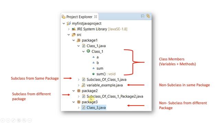This screenshot has width=220, height=123.
Task: Click the Collapse All icon in Project Explorer
Action: 143,16
